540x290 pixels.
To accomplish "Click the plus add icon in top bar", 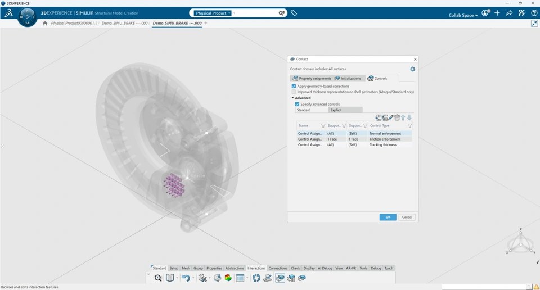I will tap(497, 13).
